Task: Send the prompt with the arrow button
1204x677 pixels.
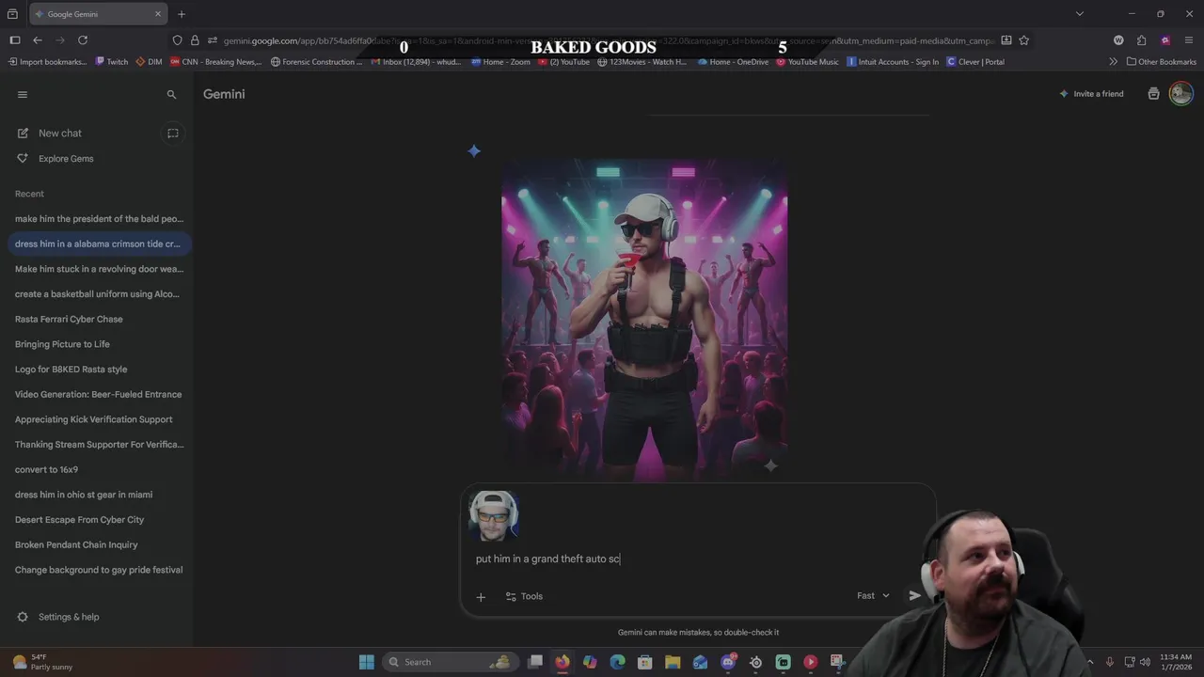Action: [914, 595]
